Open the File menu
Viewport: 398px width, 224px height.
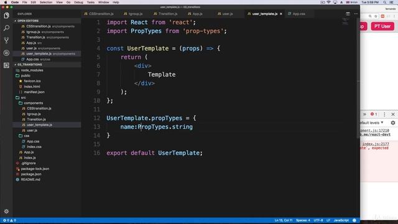[x=25, y=2]
